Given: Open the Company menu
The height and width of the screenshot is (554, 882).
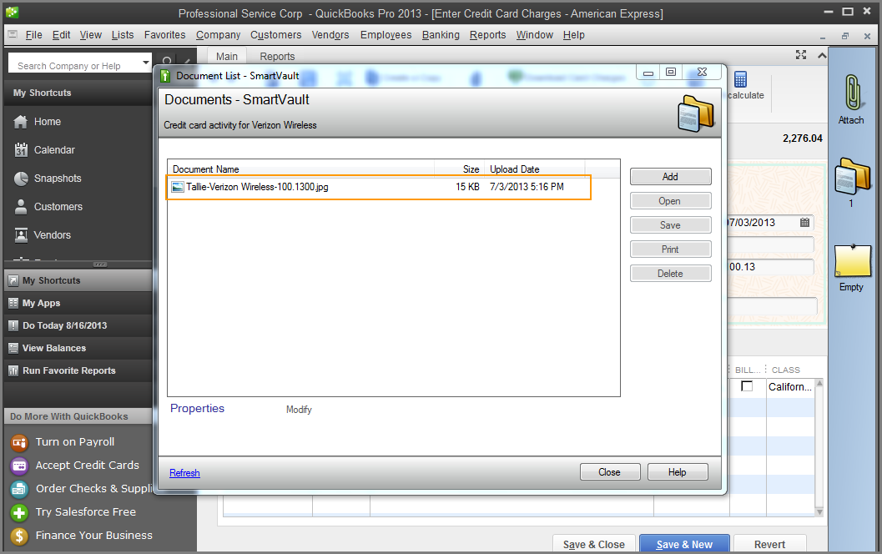Looking at the screenshot, I should (219, 35).
